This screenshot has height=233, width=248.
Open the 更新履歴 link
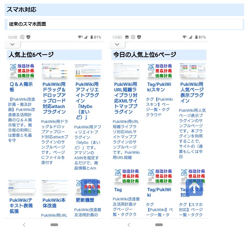pyautogui.click(x=84, y=200)
